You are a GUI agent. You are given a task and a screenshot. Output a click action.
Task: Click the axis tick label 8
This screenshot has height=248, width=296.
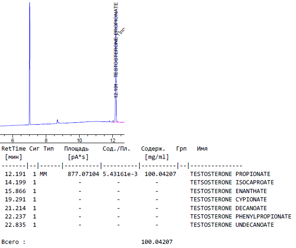[x=46, y=140]
